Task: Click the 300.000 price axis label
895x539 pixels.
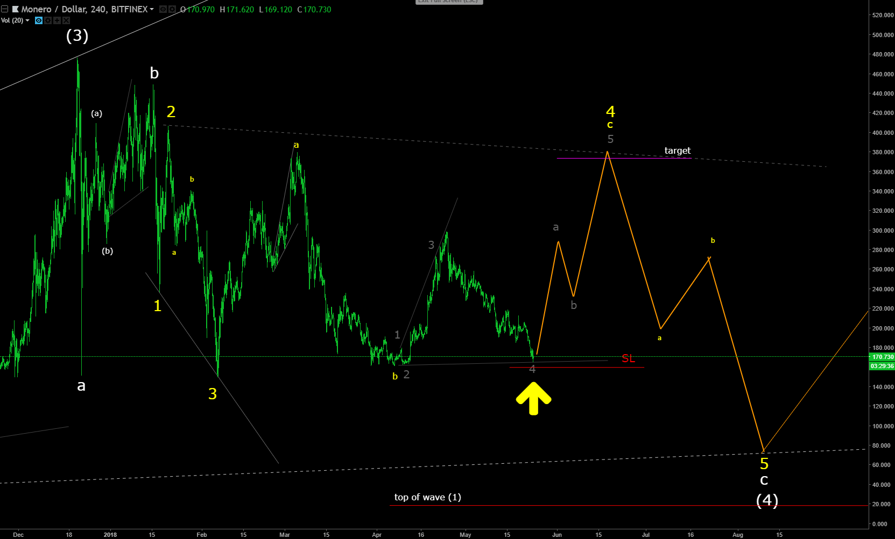Action: pyautogui.click(x=883, y=231)
